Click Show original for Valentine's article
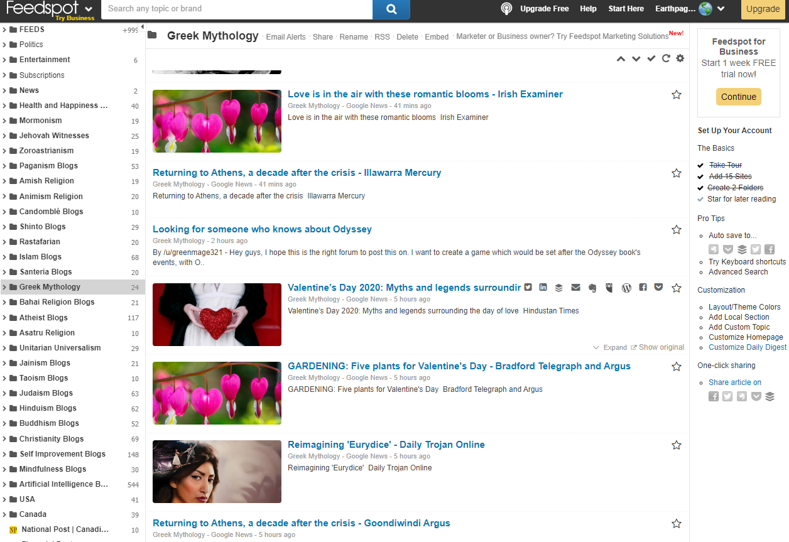 [658, 347]
